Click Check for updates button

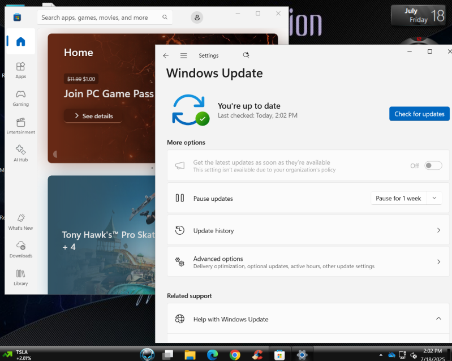coord(419,114)
